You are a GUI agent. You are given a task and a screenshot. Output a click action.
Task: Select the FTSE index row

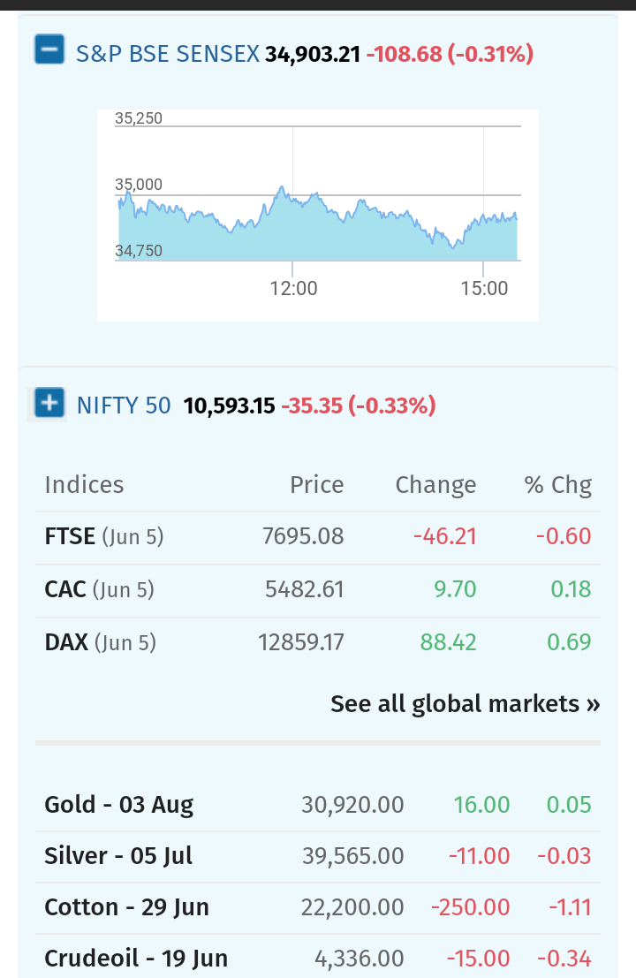click(318, 536)
